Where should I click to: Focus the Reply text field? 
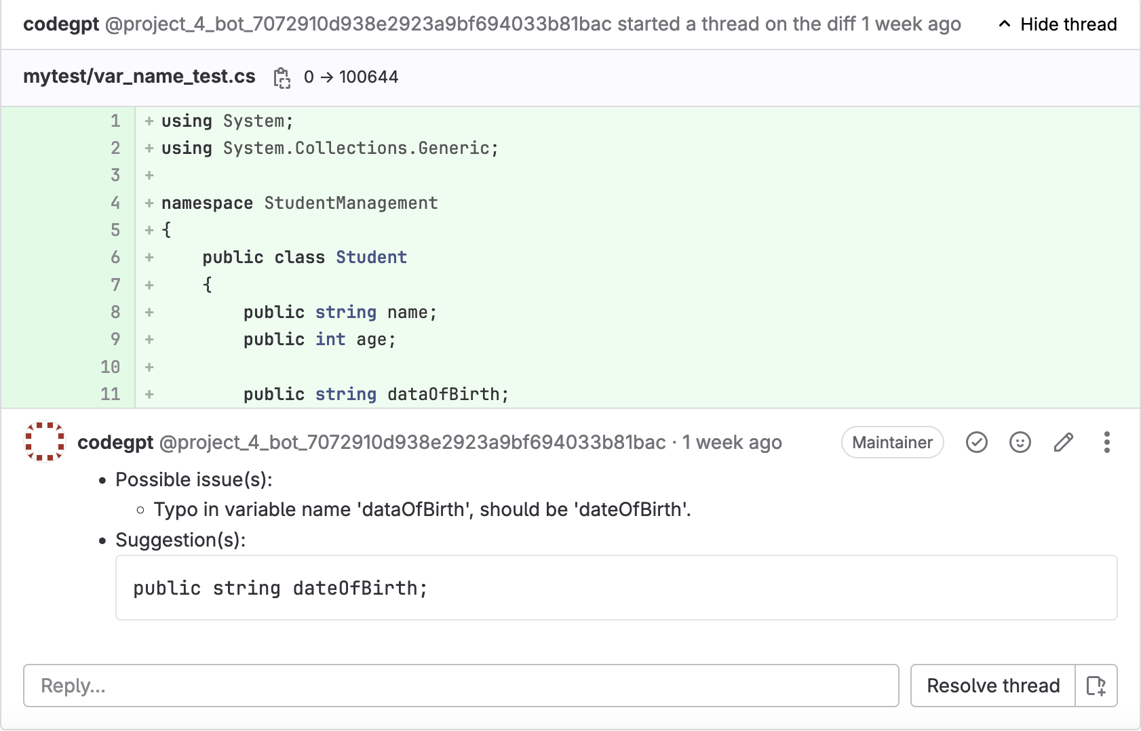pos(461,686)
